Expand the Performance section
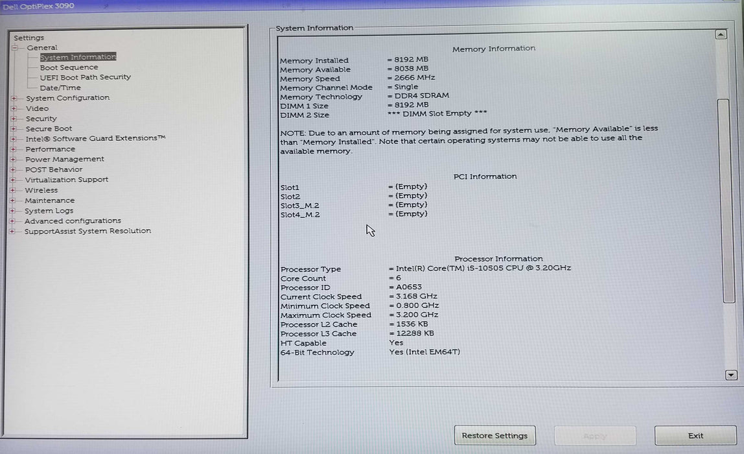Screen dimensions: 744x454 (x=14, y=149)
